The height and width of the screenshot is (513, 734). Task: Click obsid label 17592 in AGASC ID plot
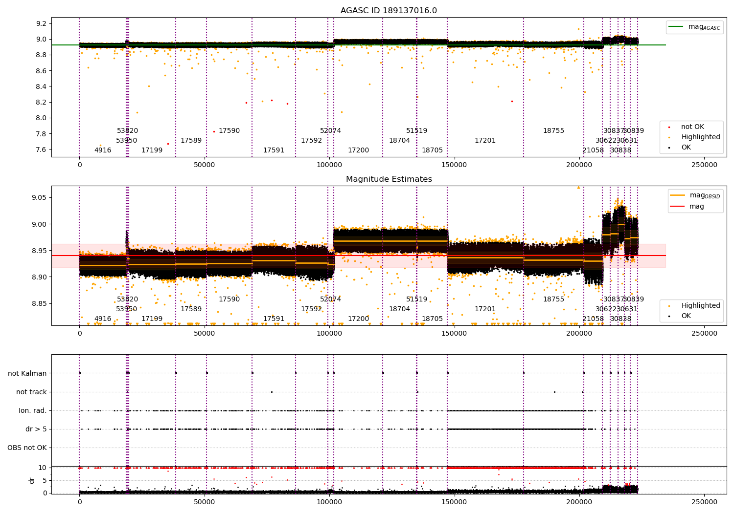pyautogui.click(x=312, y=141)
